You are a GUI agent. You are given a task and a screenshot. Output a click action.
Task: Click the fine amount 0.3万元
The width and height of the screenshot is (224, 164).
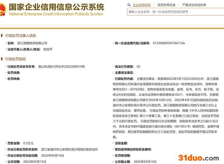(28, 143)
